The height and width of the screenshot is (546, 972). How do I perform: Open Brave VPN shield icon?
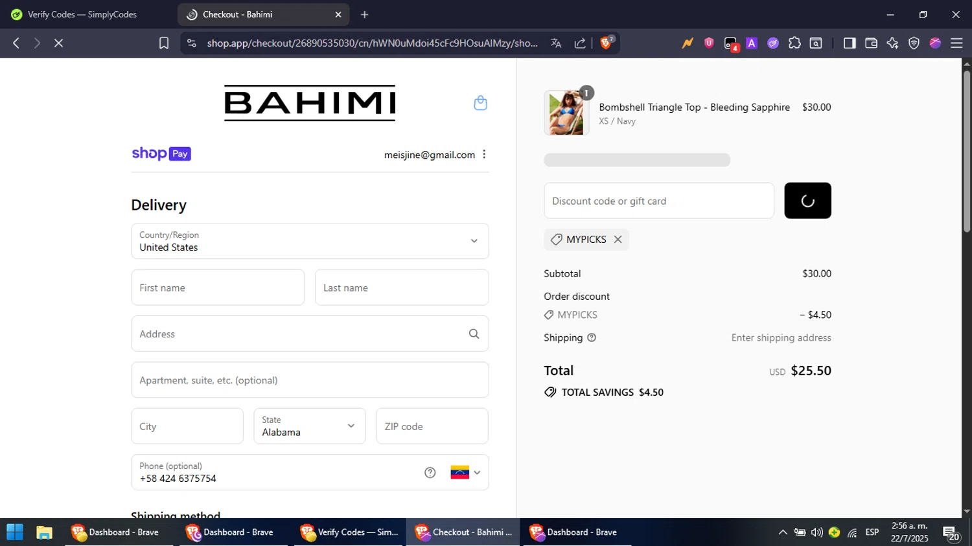point(914,43)
